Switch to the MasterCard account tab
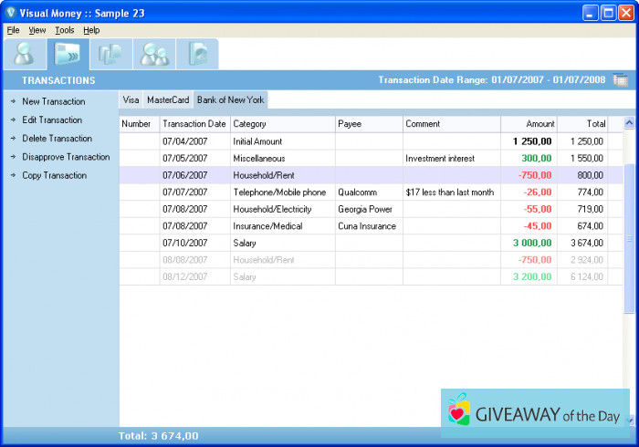 [x=168, y=99]
